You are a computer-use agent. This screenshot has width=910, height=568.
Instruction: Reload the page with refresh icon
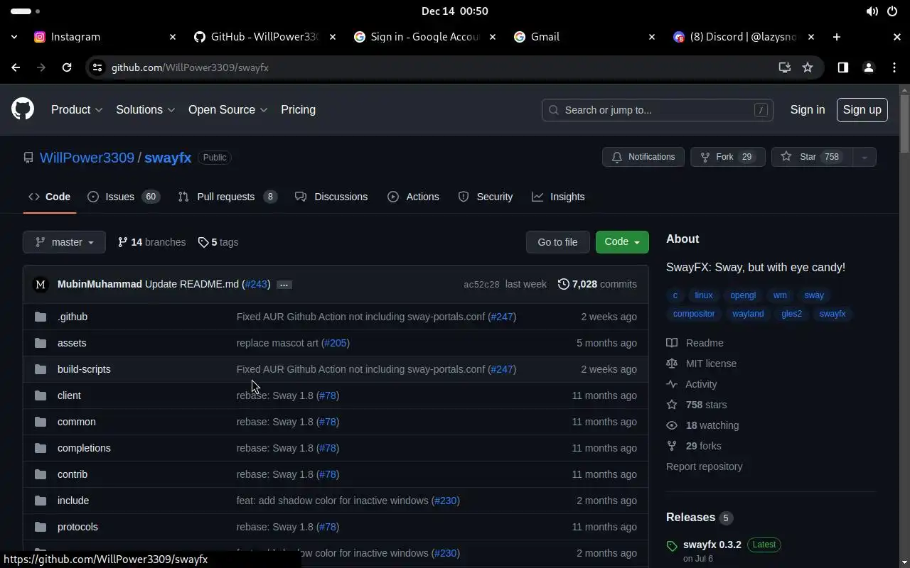67,67
